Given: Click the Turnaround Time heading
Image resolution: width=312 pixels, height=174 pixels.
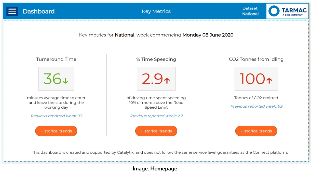Looking at the screenshot, I should pyautogui.click(x=56, y=59).
